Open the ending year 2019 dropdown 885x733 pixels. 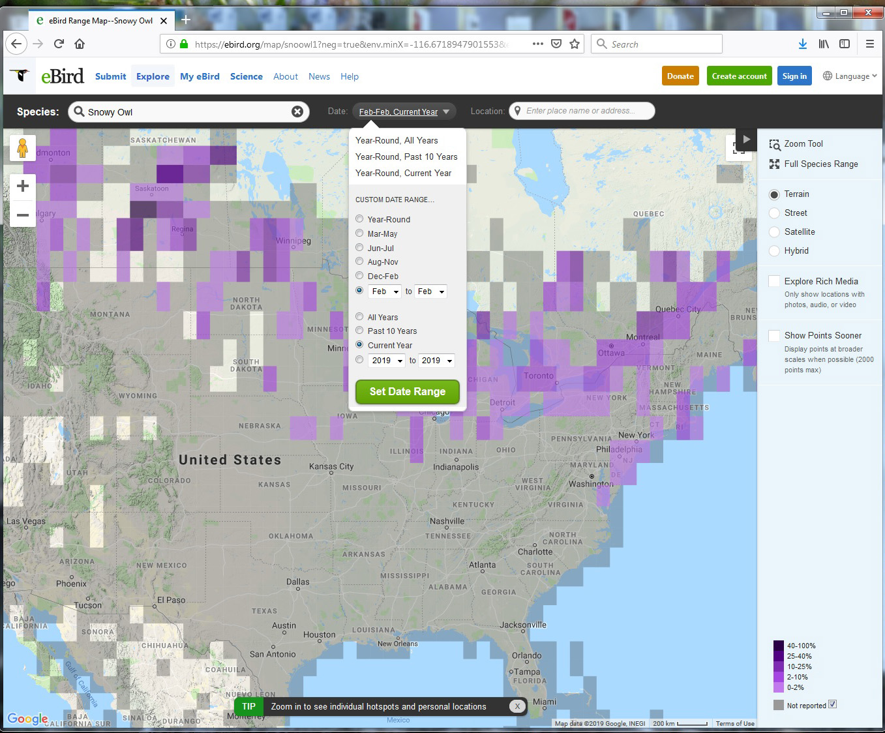(436, 361)
